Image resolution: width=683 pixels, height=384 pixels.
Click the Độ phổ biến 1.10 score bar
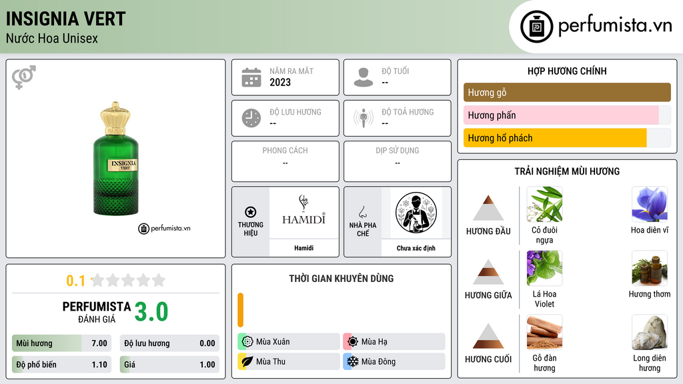pyautogui.click(x=62, y=365)
